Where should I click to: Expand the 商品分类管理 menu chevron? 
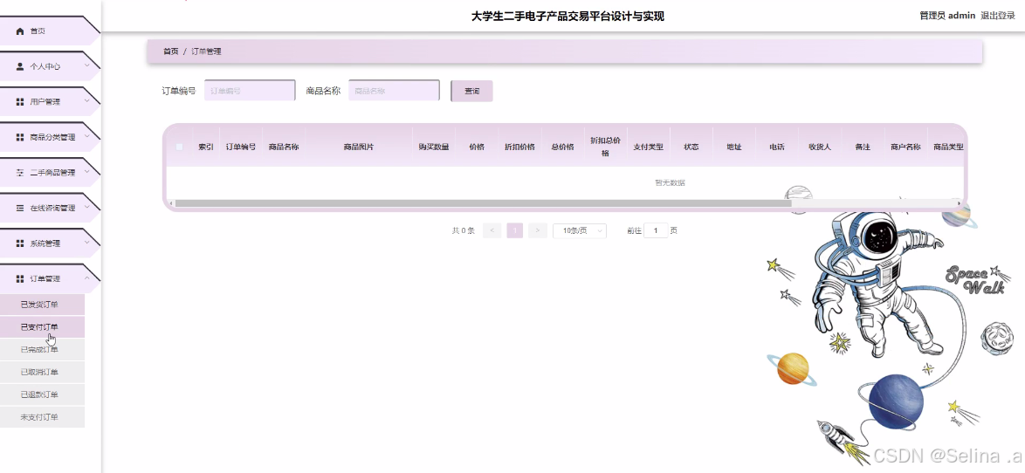point(87,137)
